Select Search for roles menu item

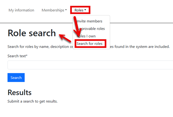pyautogui.click(x=89, y=44)
